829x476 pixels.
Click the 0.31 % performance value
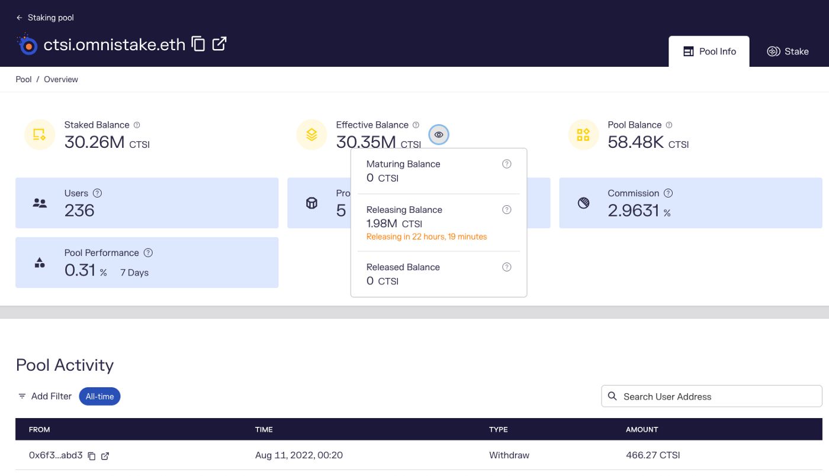pyautogui.click(x=85, y=270)
